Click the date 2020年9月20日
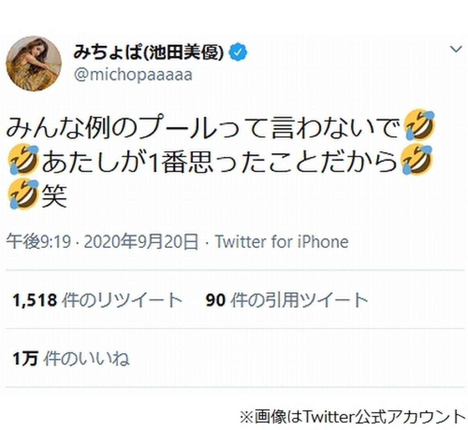468x430 pixels. point(141,242)
